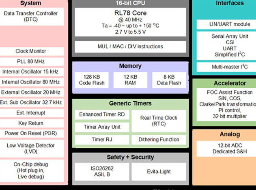Image resolution: width=256 pixels, height=190 pixels.
Task: Select the 8 KB Data Flash block
Action: pos(169,80)
